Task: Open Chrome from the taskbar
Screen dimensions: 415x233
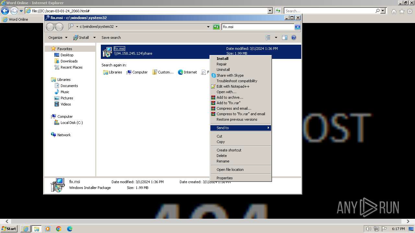Action: [59, 229]
